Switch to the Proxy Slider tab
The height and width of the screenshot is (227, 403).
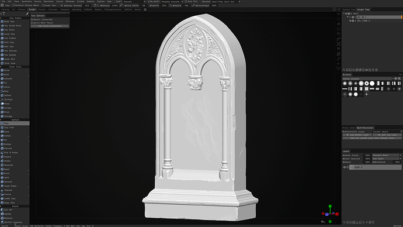[349, 128]
